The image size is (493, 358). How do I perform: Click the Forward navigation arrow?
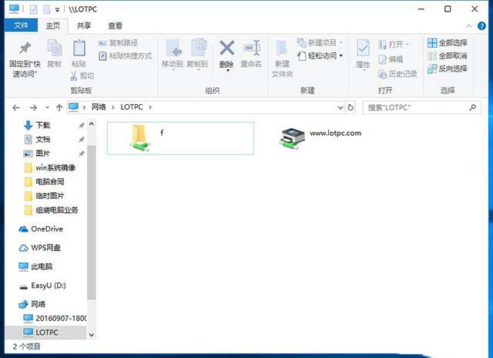pyautogui.click(x=33, y=108)
